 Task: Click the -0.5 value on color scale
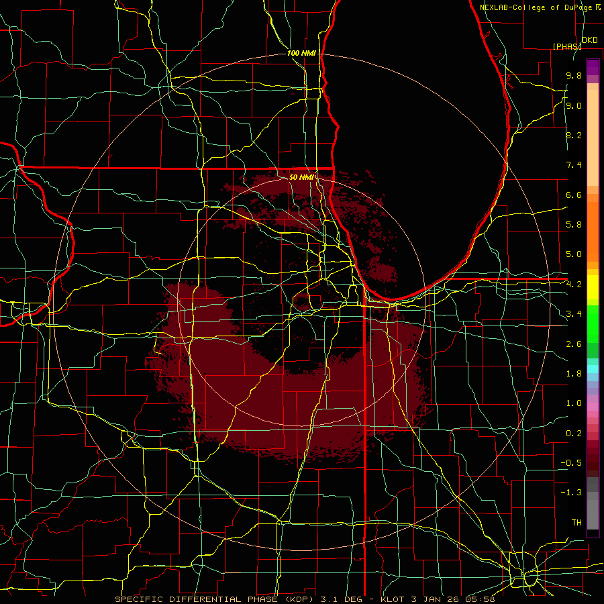tap(571, 463)
